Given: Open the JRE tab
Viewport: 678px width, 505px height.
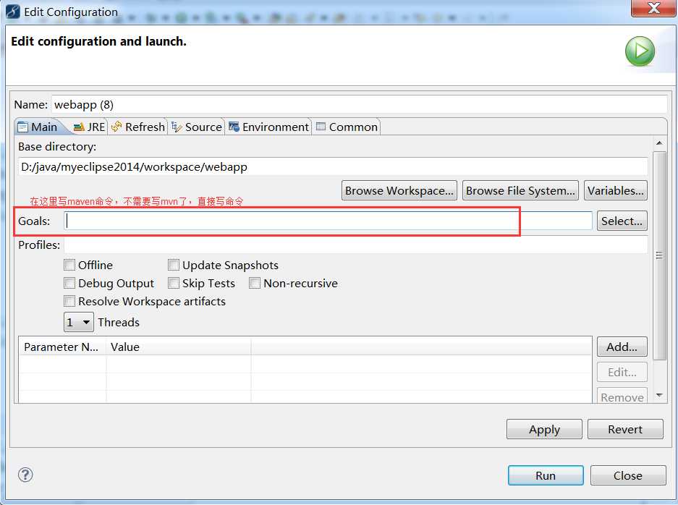Looking at the screenshot, I should pos(89,127).
